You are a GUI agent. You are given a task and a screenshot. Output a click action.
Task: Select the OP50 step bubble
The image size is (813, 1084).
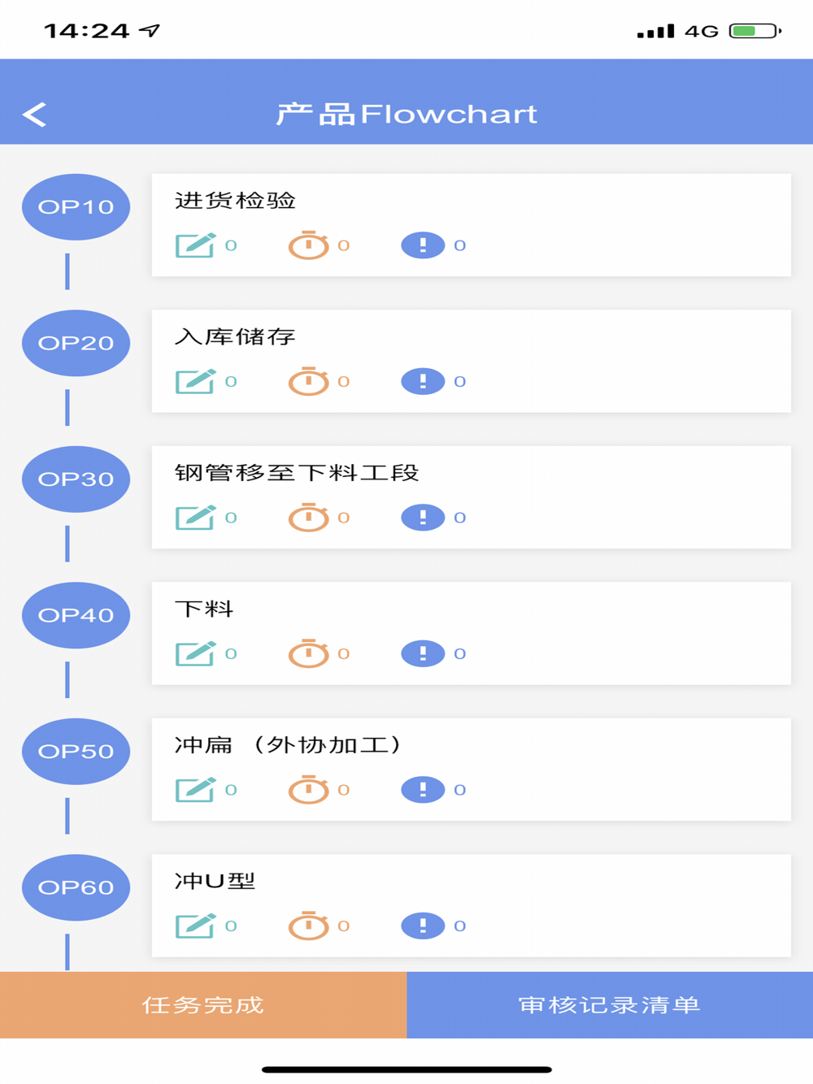click(76, 752)
